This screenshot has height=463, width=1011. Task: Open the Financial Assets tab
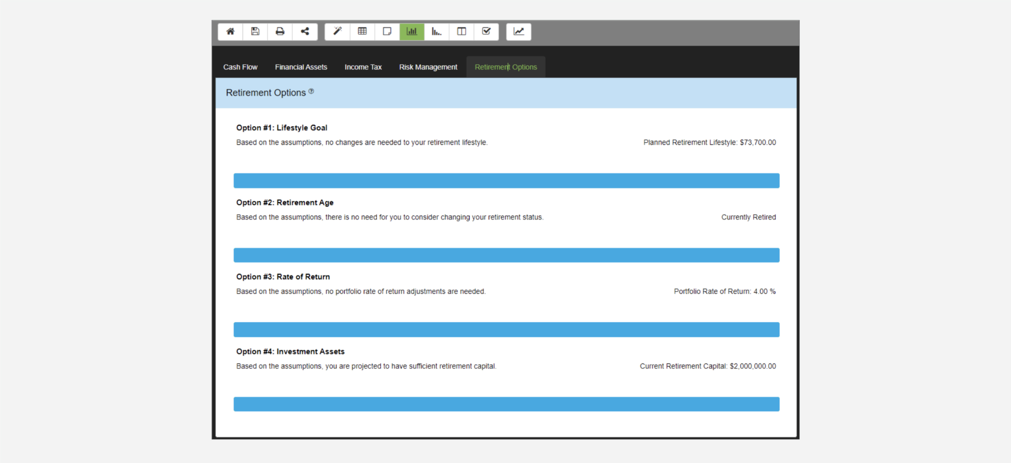(x=301, y=67)
